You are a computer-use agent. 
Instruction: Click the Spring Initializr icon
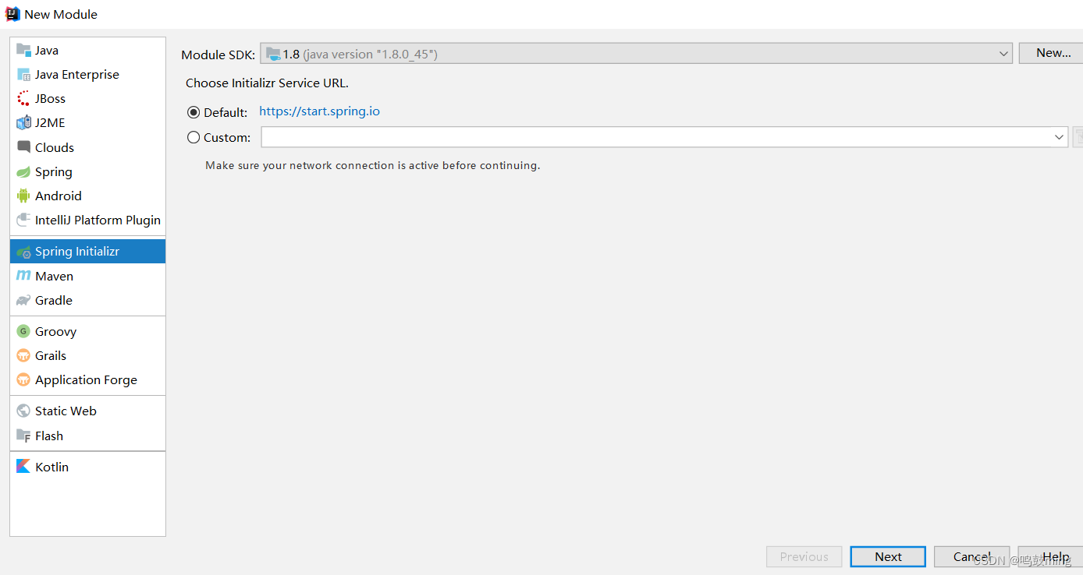[23, 252]
